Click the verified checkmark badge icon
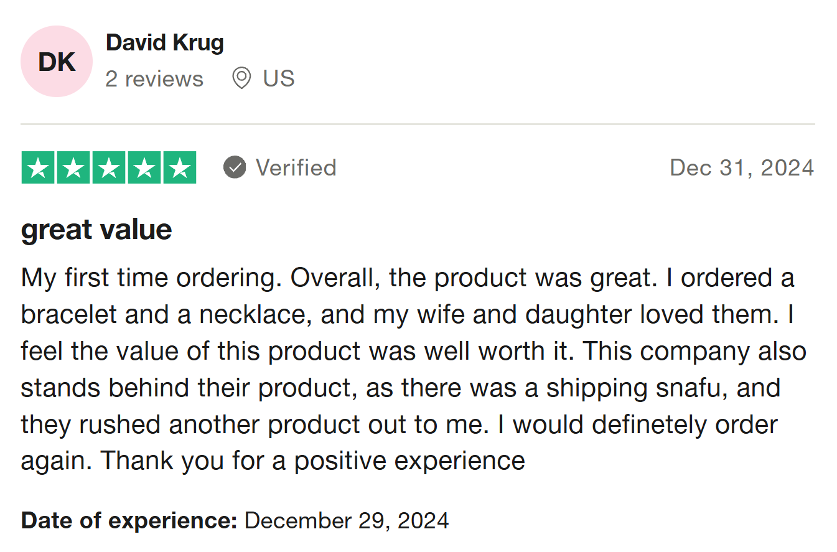This screenshot has height=552, width=837. click(235, 167)
